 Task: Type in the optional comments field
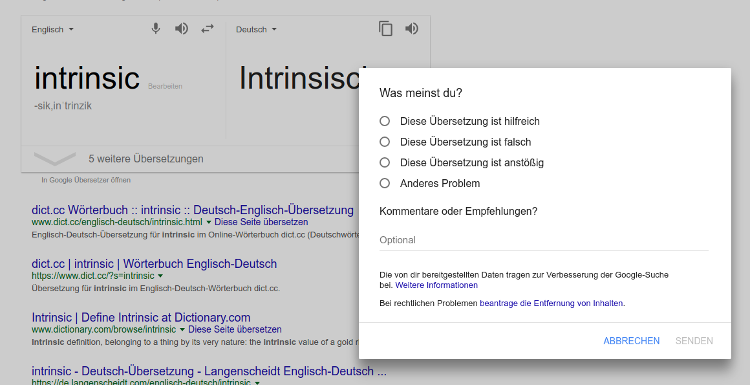[543, 240]
